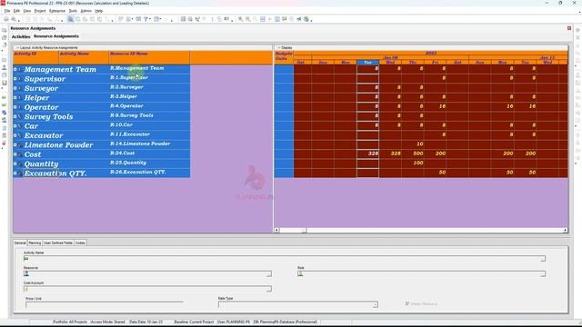Image resolution: width=582 pixels, height=327 pixels.
Task: Click the Price / Unit input field
Action: click(105, 304)
